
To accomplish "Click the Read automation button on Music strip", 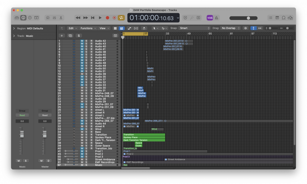I will (x=22, y=115).
